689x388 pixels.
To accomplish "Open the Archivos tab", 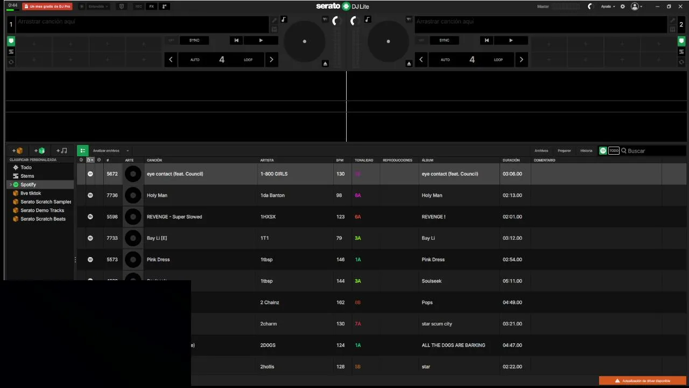I will pyautogui.click(x=541, y=151).
